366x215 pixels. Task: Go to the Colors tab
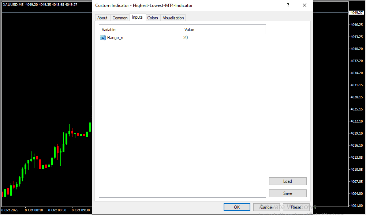[x=153, y=18]
